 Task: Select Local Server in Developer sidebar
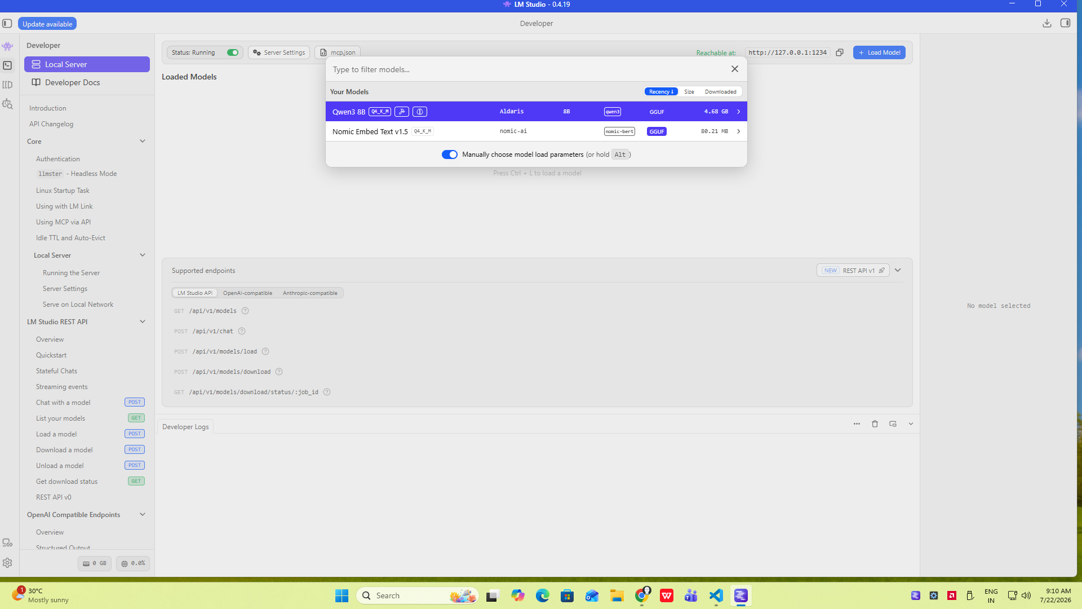click(x=87, y=64)
